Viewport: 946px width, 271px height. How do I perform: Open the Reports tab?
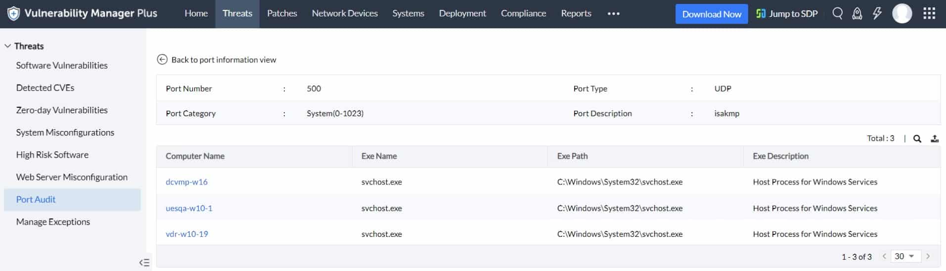click(x=576, y=13)
